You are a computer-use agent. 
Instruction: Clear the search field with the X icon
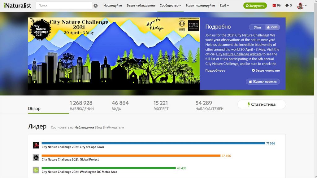tap(96, 6)
